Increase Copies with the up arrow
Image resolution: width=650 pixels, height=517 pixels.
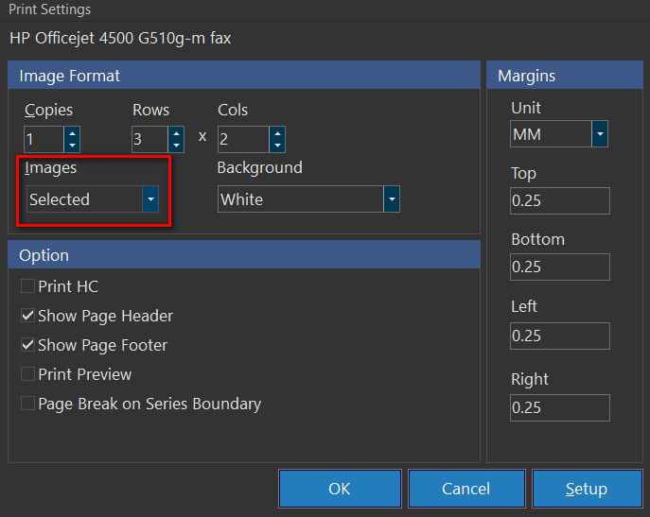(x=72, y=133)
